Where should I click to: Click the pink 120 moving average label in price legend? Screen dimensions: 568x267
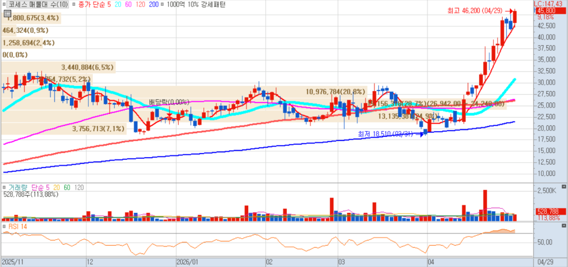click(141, 5)
